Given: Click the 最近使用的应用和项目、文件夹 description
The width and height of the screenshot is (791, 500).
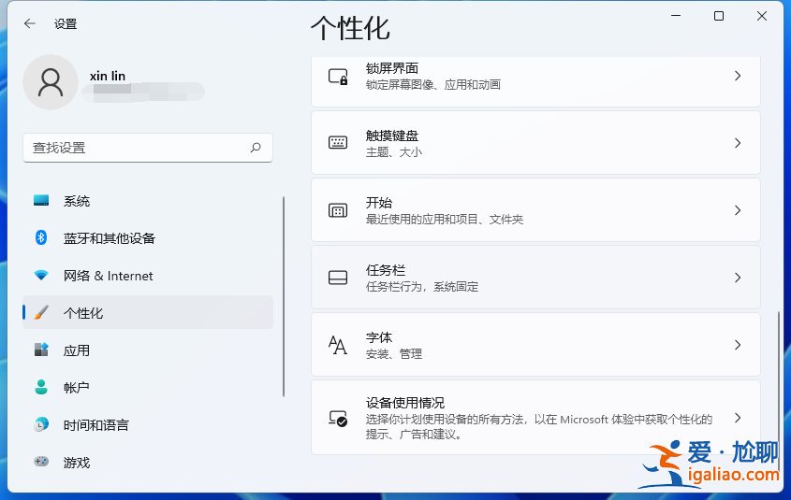Looking at the screenshot, I should click(445, 219).
